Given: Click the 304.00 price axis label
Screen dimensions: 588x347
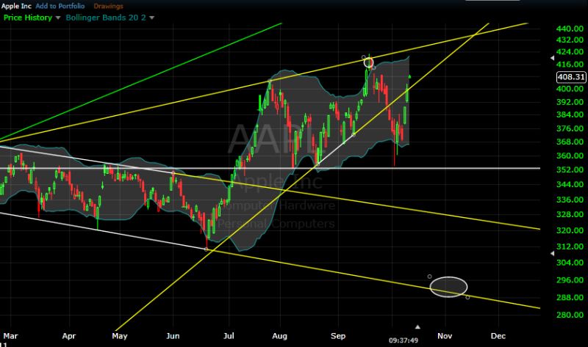Looking at the screenshot, I should click(x=570, y=263).
